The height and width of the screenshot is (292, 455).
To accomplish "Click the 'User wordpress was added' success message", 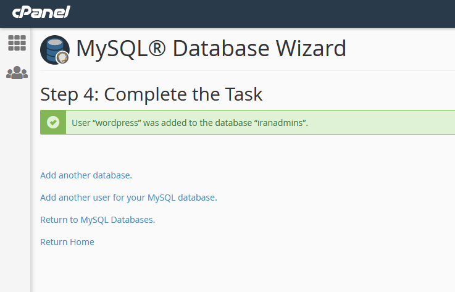I will pos(190,123).
